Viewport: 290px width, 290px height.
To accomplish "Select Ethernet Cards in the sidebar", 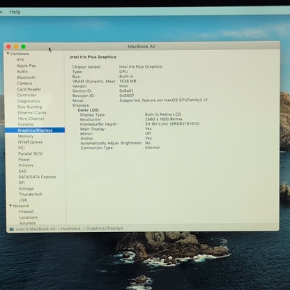I will 32,113.
